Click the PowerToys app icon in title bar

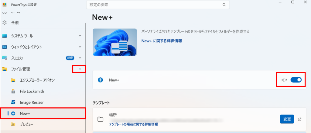tap(4, 5)
